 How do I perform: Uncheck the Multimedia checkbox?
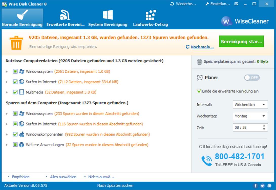click(x=15, y=92)
